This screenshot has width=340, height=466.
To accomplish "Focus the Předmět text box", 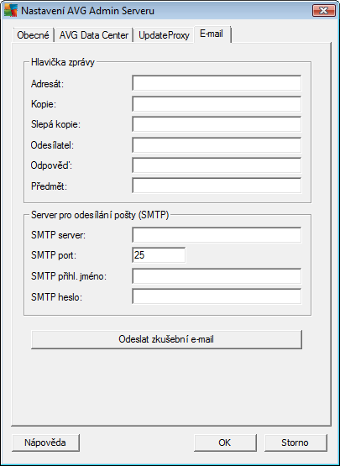I will (217, 186).
